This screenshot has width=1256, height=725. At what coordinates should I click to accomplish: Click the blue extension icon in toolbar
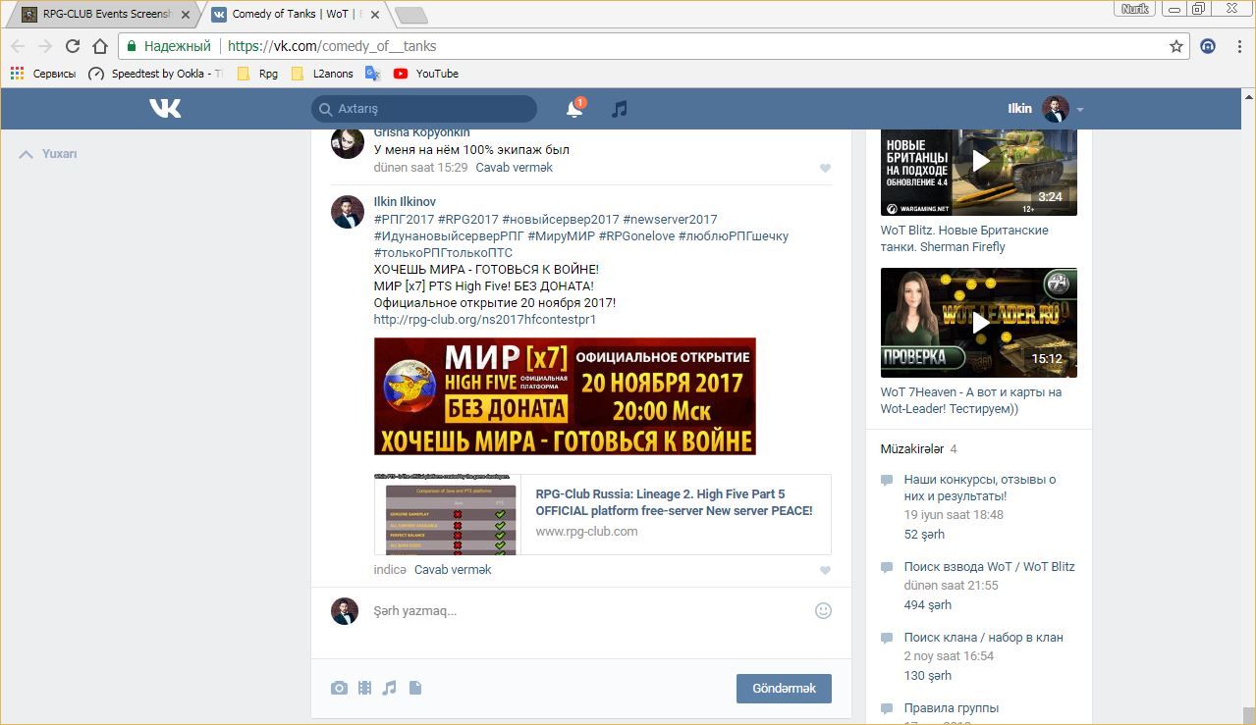[1209, 46]
